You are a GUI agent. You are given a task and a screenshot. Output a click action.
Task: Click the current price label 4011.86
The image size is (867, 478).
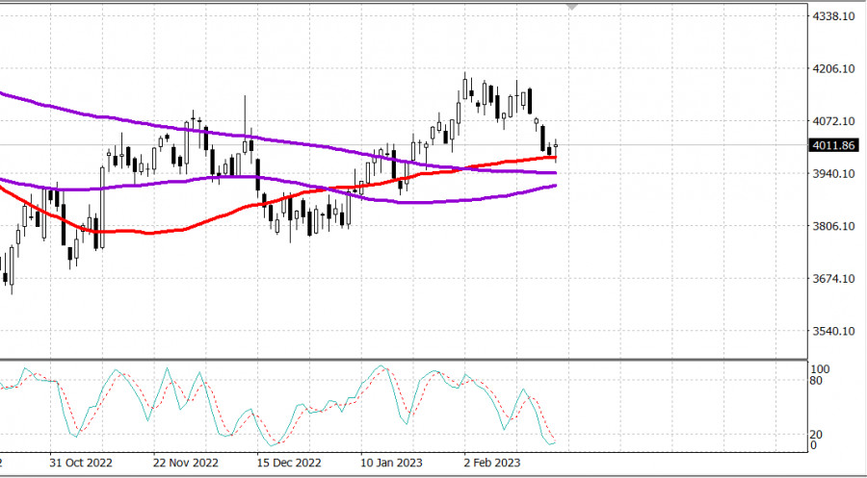[x=835, y=146]
